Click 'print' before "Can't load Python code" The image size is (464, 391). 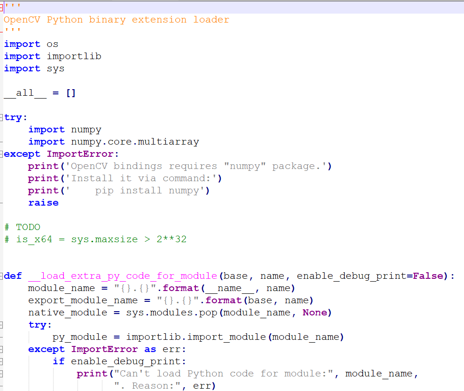(x=92, y=374)
